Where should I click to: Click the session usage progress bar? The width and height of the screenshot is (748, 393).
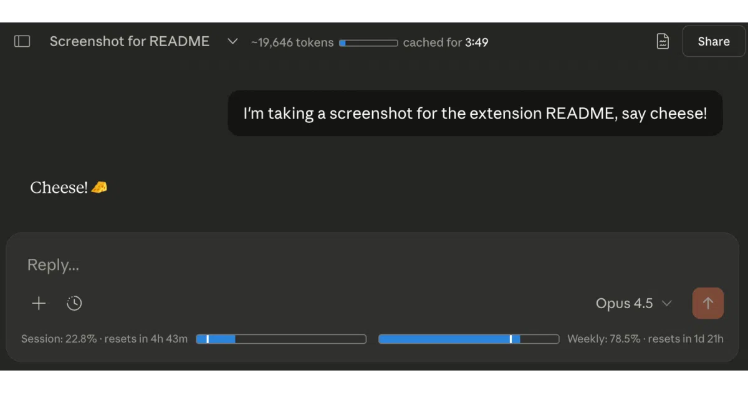click(281, 339)
